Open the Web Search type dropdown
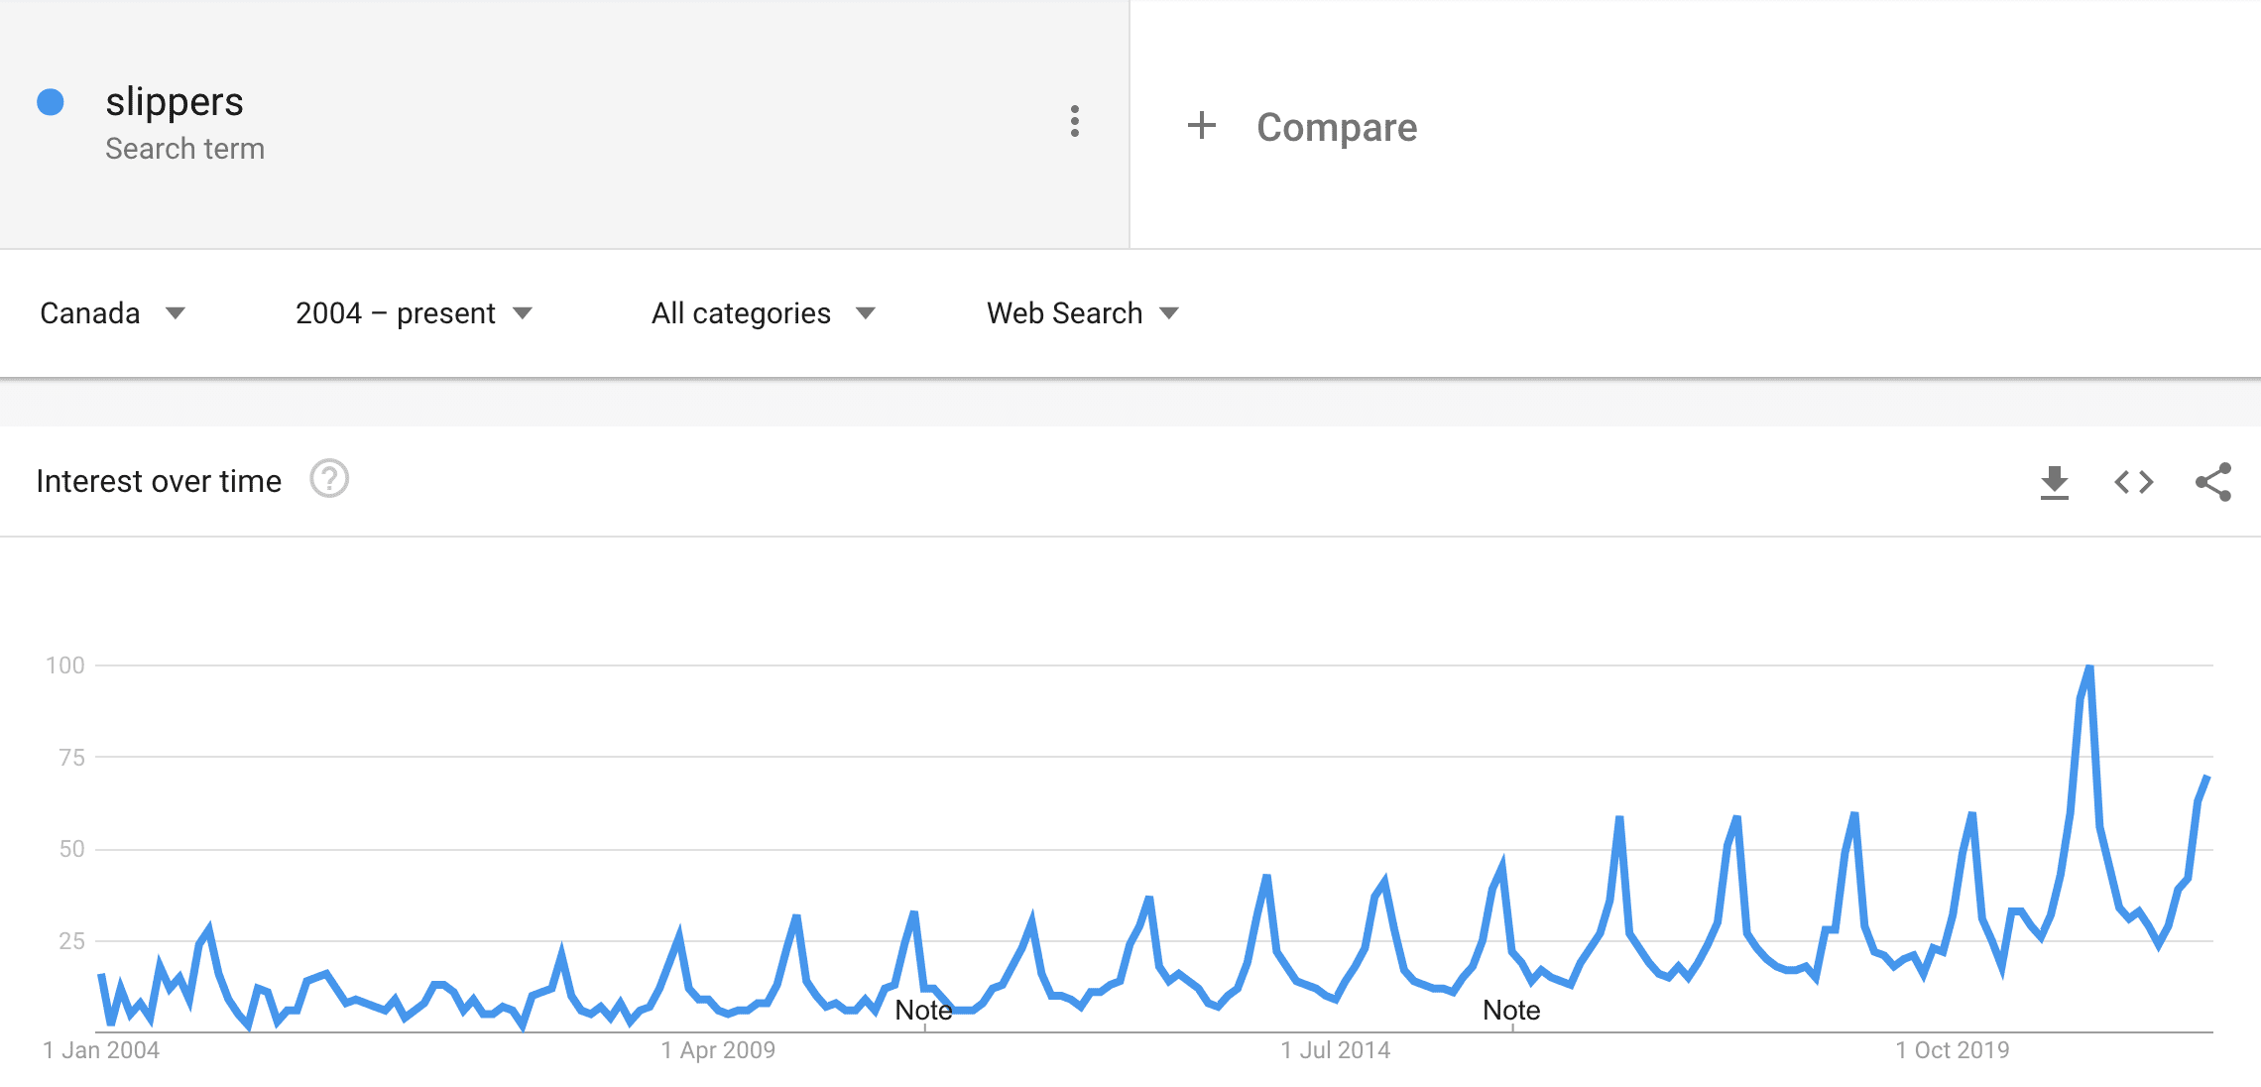 coord(1082,313)
